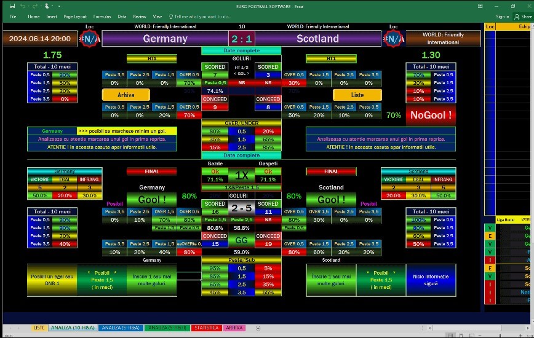
Task: Open the Home ribbon tab
Action: pyautogui.click(x=33, y=17)
